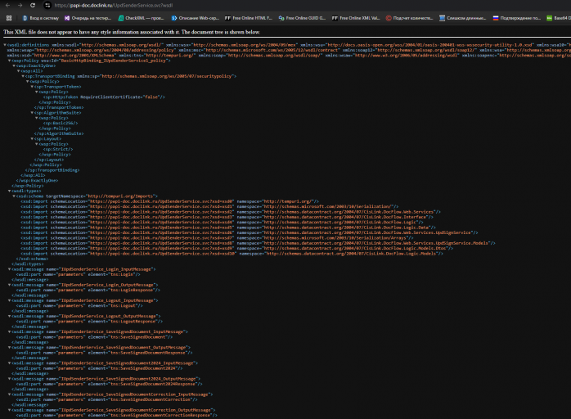The height and width of the screenshot is (419, 571).
Task: Click the closing /sp:TransportBinding tag
Action: coord(52,170)
